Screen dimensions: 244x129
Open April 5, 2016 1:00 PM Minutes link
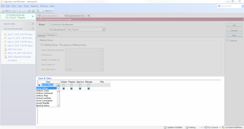[x=20, y=42]
